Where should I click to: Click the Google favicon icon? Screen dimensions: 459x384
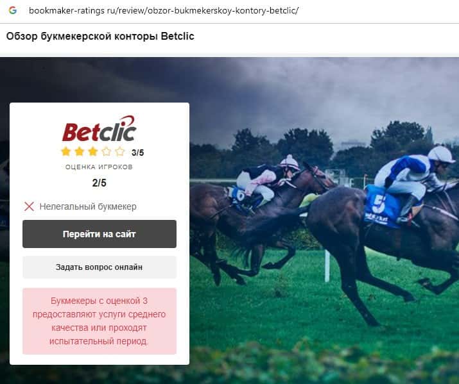13,10
